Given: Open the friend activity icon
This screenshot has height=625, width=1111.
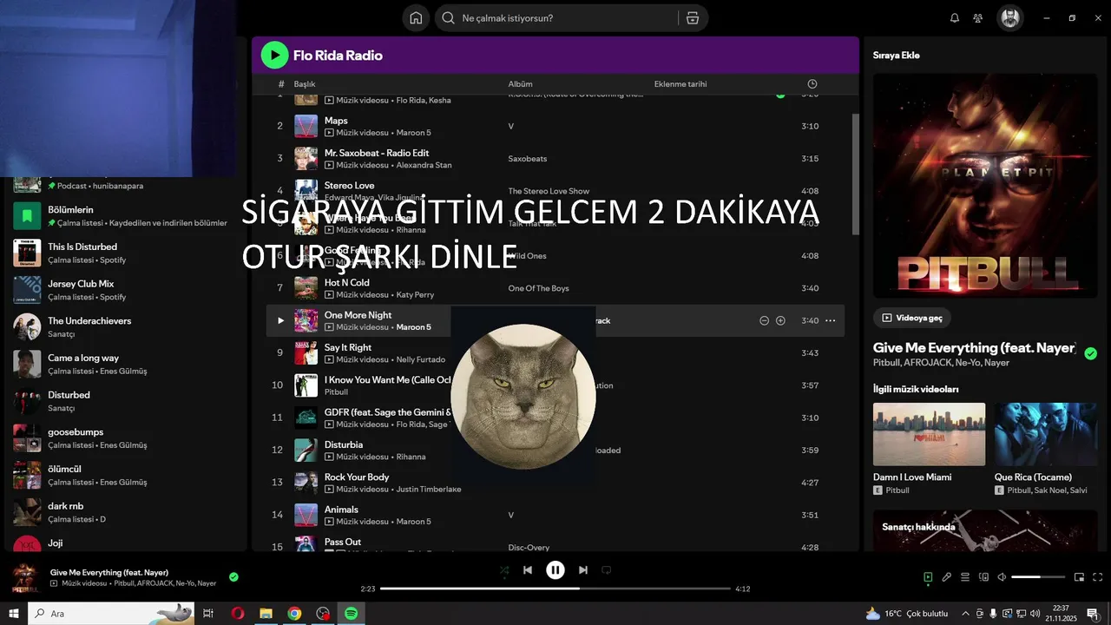Looking at the screenshot, I should tap(978, 17).
